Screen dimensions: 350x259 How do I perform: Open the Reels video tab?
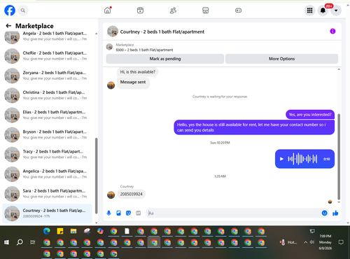coord(140,10)
